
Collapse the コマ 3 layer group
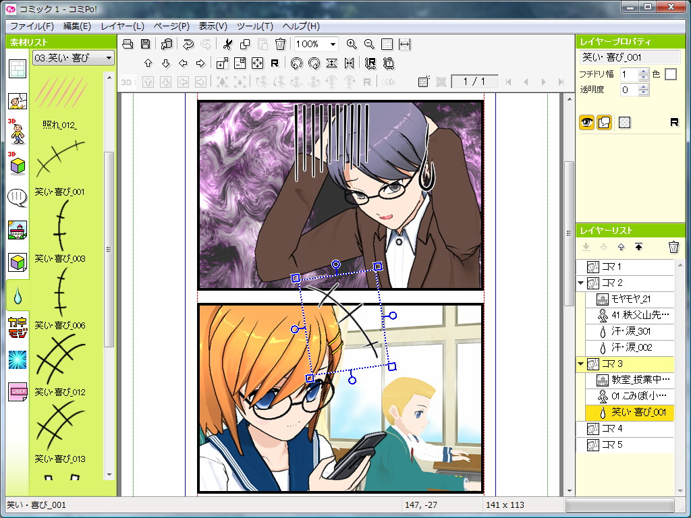(x=581, y=364)
